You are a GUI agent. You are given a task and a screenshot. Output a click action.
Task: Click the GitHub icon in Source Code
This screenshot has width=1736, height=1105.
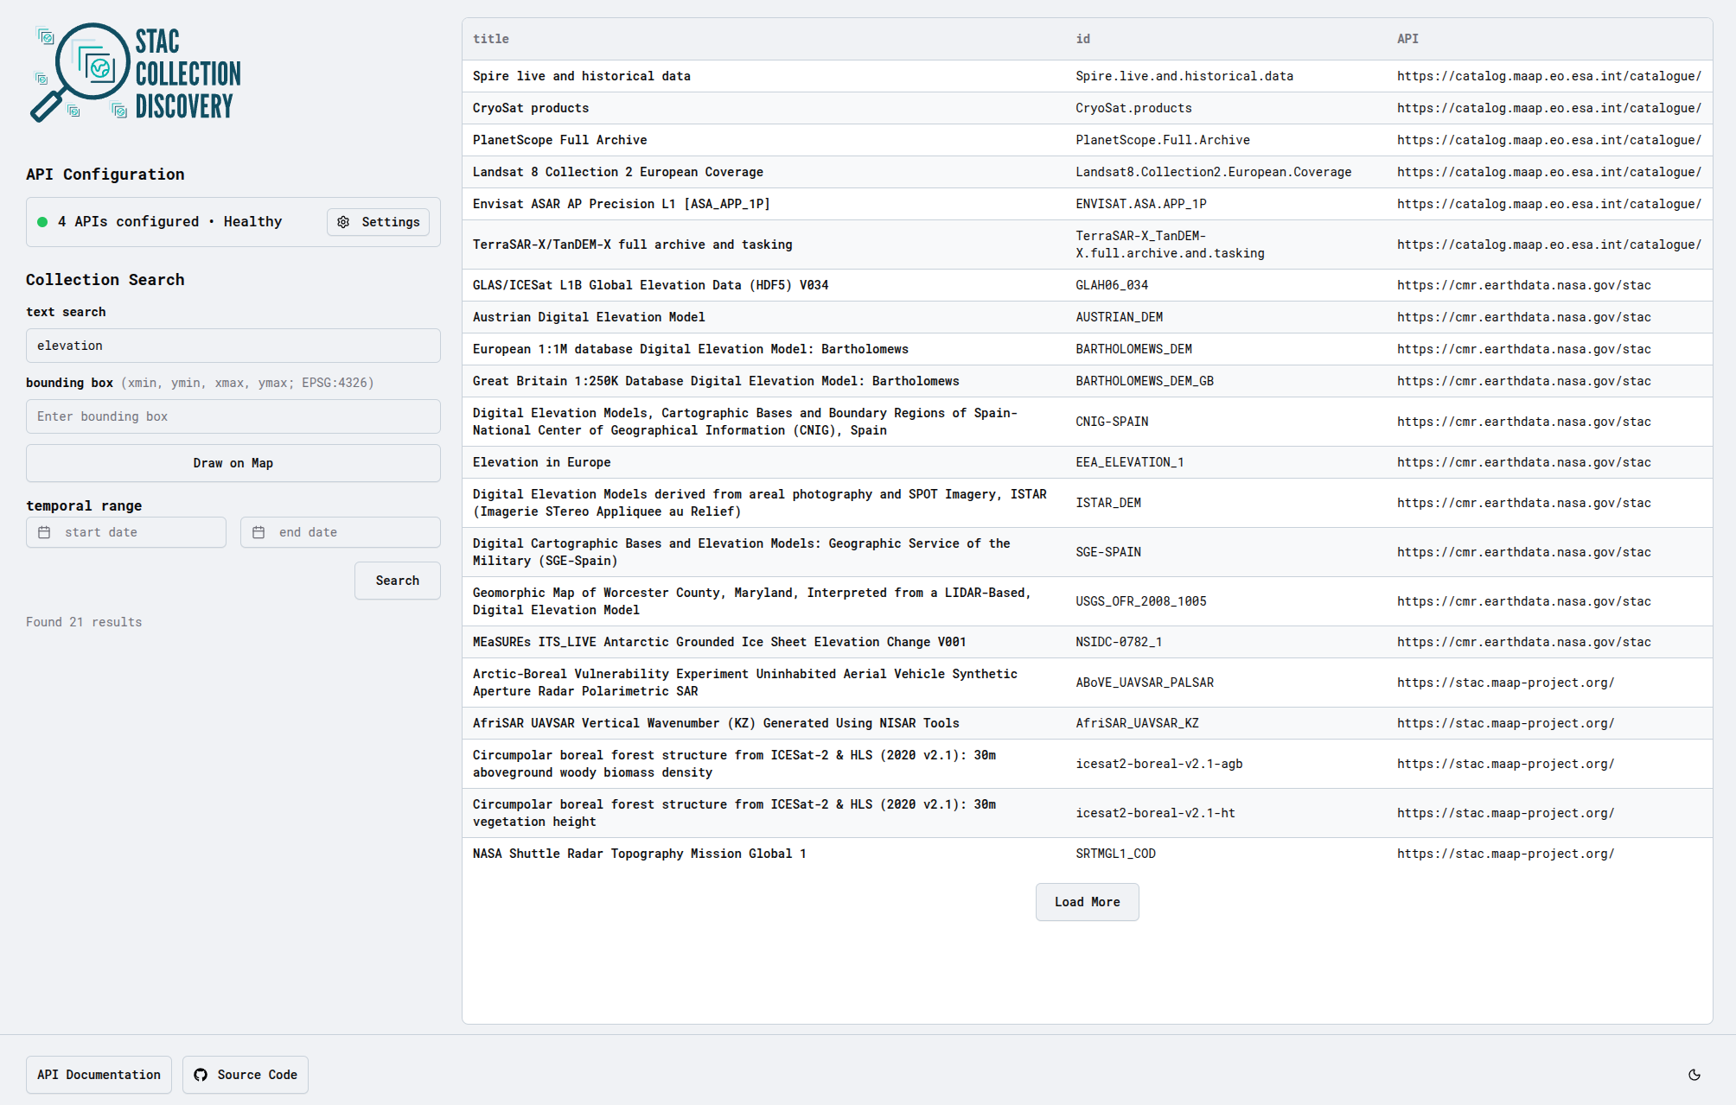(201, 1075)
